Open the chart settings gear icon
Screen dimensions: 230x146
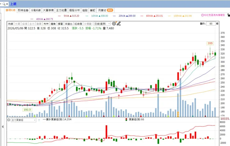pyautogui.click(x=114, y=24)
